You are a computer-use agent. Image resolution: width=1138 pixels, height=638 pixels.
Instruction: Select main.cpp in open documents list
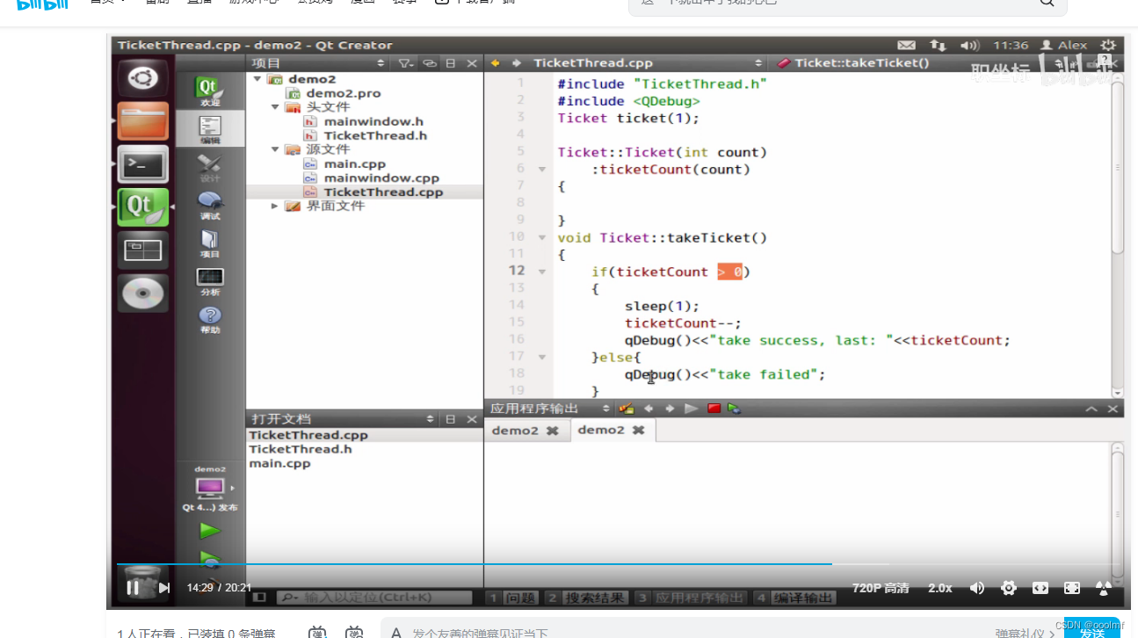pyautogui.click(x=279, y=463)
